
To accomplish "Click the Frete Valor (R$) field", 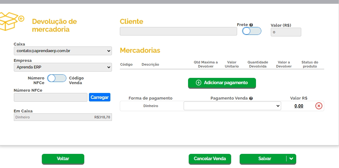I will (x=286, y=32).
